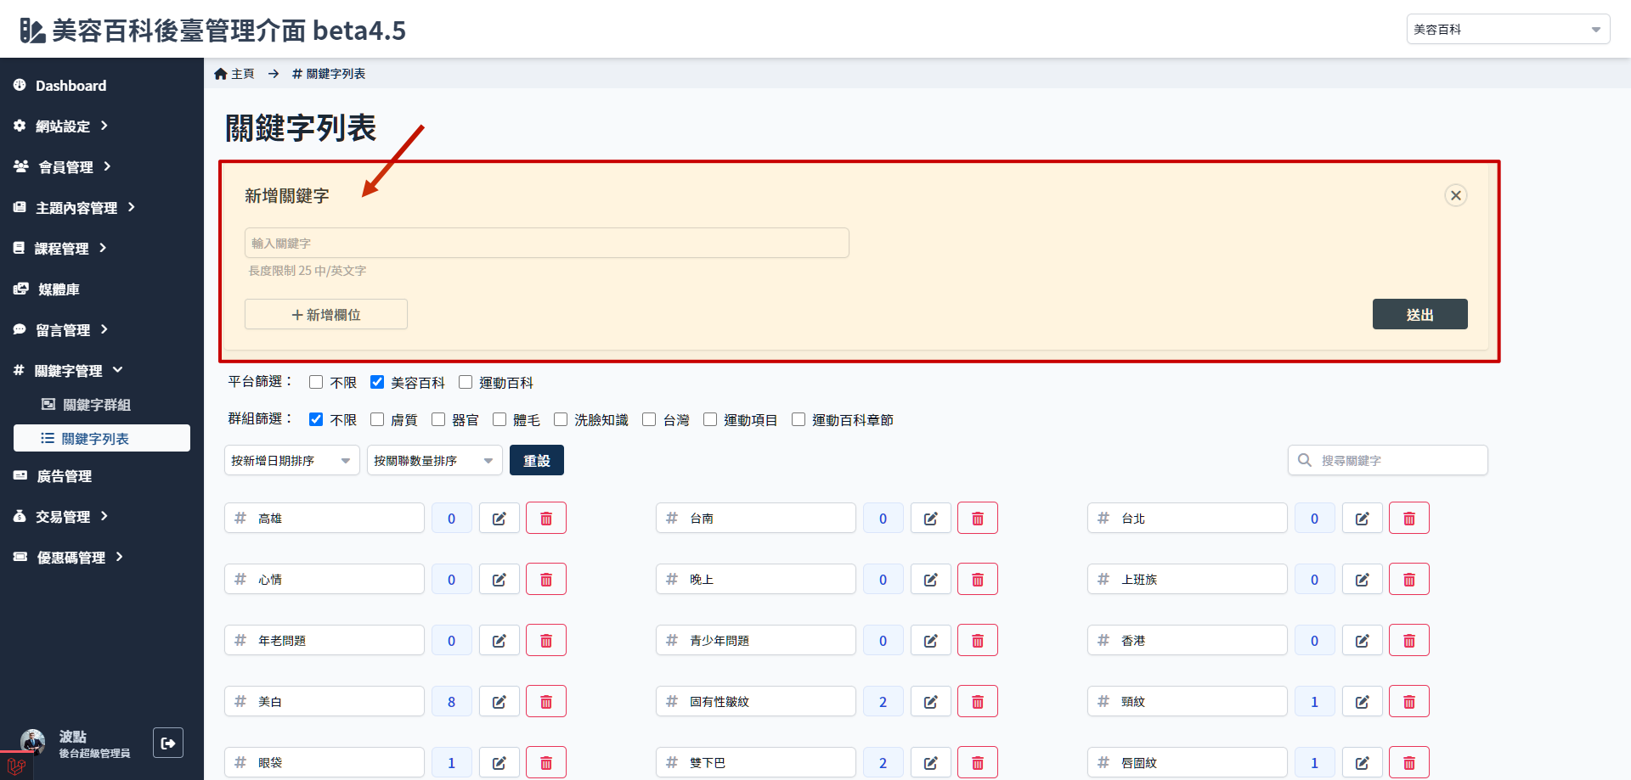Delete the 台北 keyword
Screen dimensions: 1631x780
[1409, 518]
